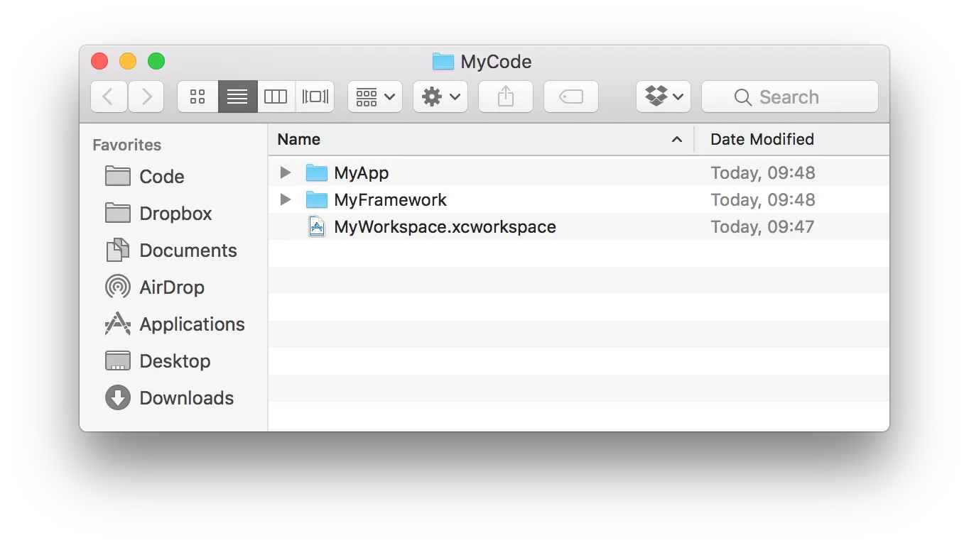Open the Dropbox toolbar dropdown
Viewport: 969px width, 545px height.
[x=664, y=97]
